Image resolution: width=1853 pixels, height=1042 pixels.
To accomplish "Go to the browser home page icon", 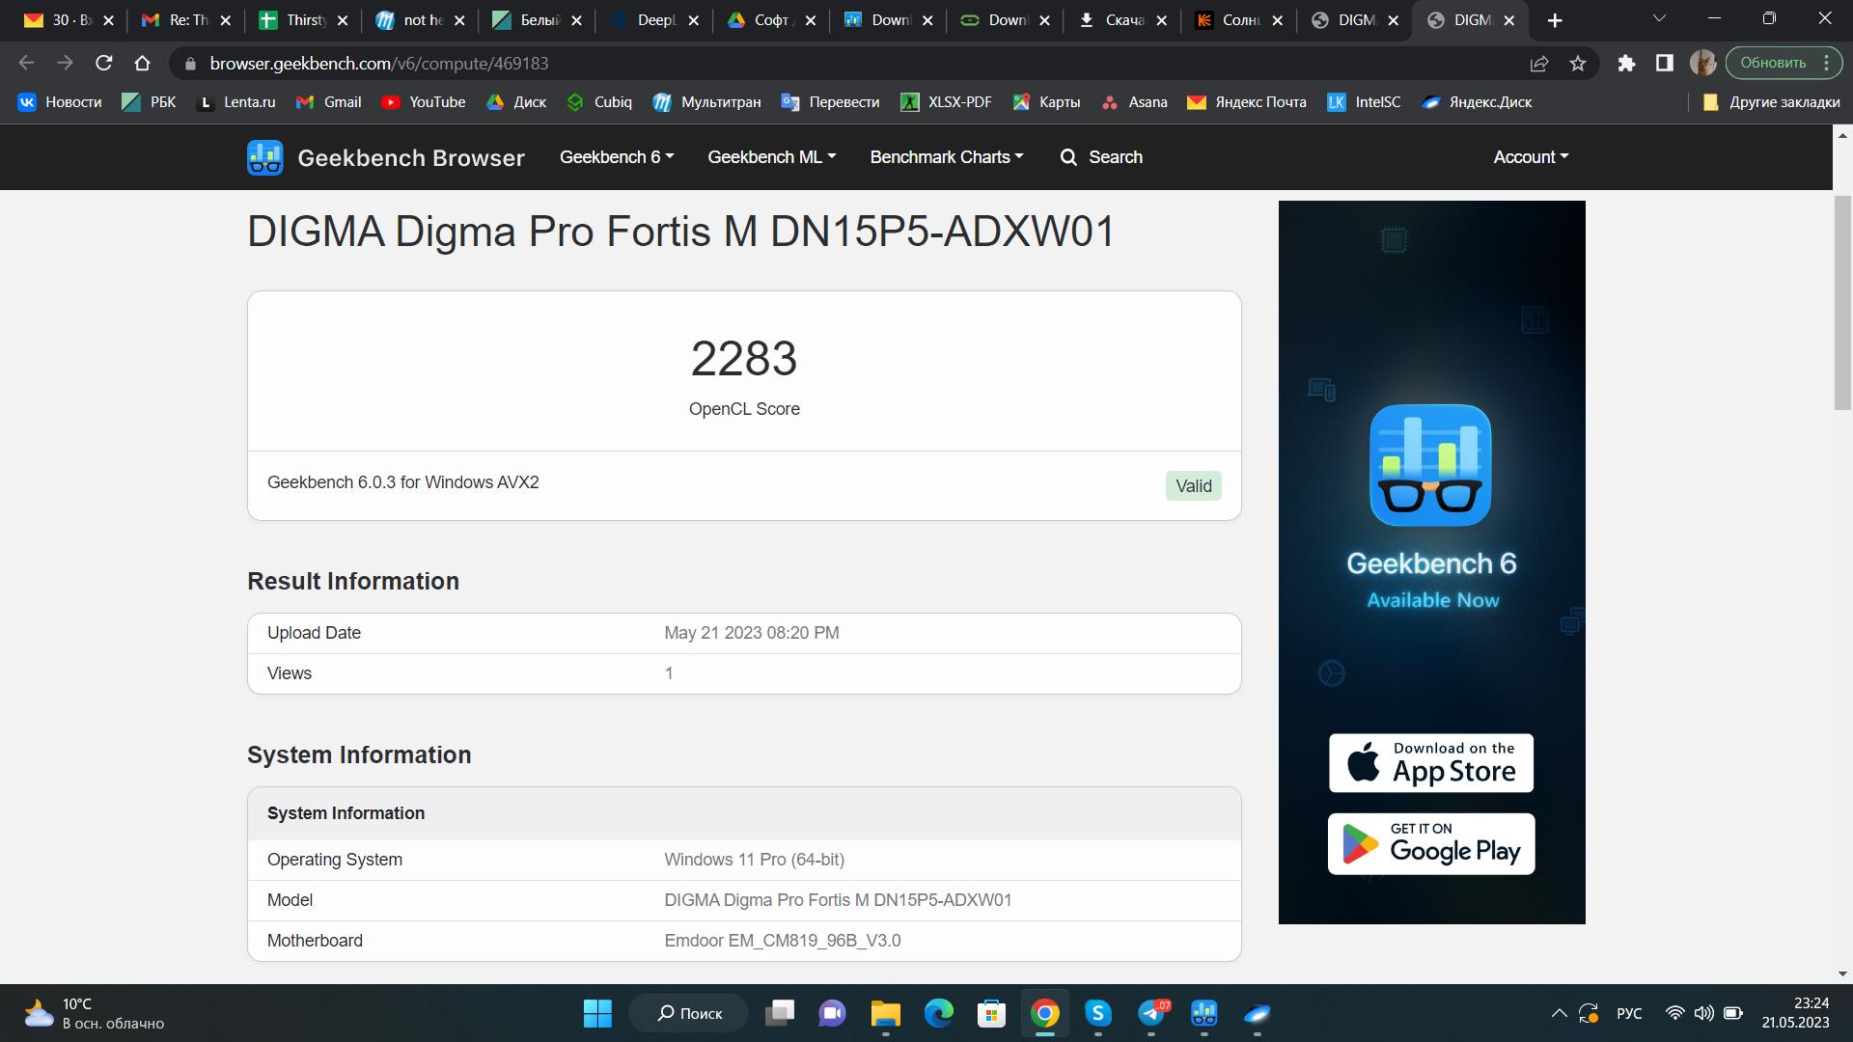I will (143, 63).
